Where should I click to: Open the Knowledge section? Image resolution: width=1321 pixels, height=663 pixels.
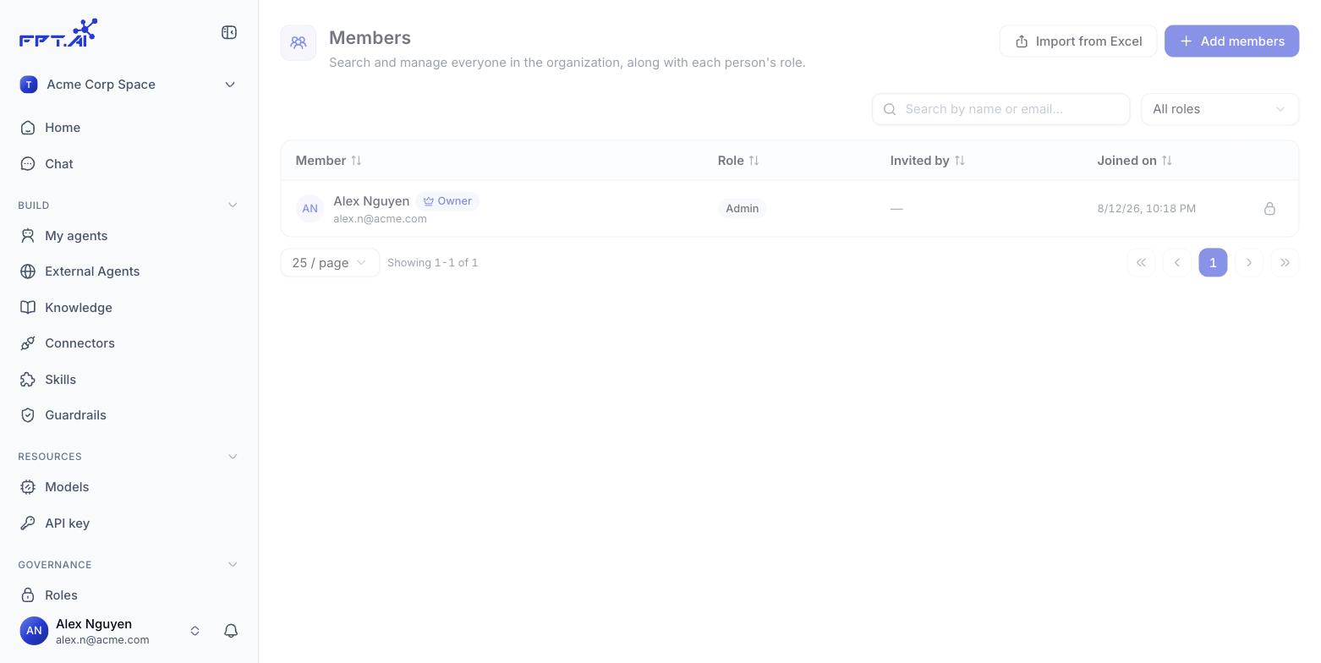tap(129, 308)
